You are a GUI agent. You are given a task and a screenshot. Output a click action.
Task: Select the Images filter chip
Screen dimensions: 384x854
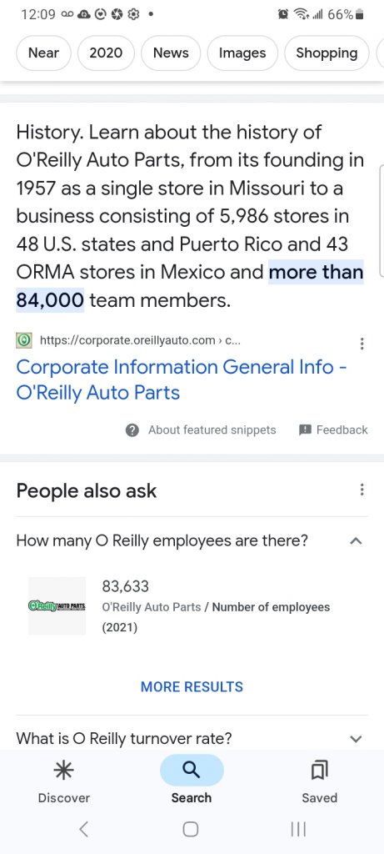(242, 53)
